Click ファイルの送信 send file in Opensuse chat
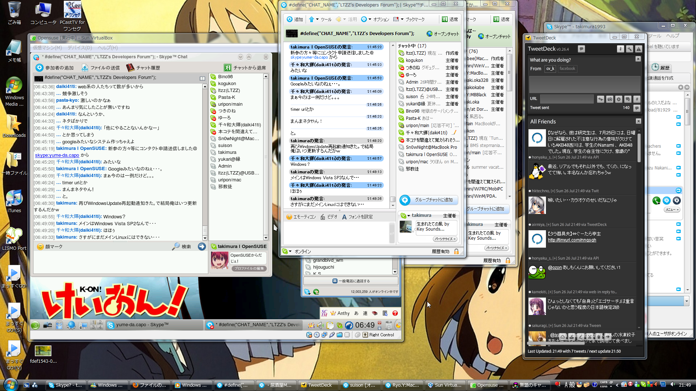This screenshot has height=391, width=696. (100, 68)
